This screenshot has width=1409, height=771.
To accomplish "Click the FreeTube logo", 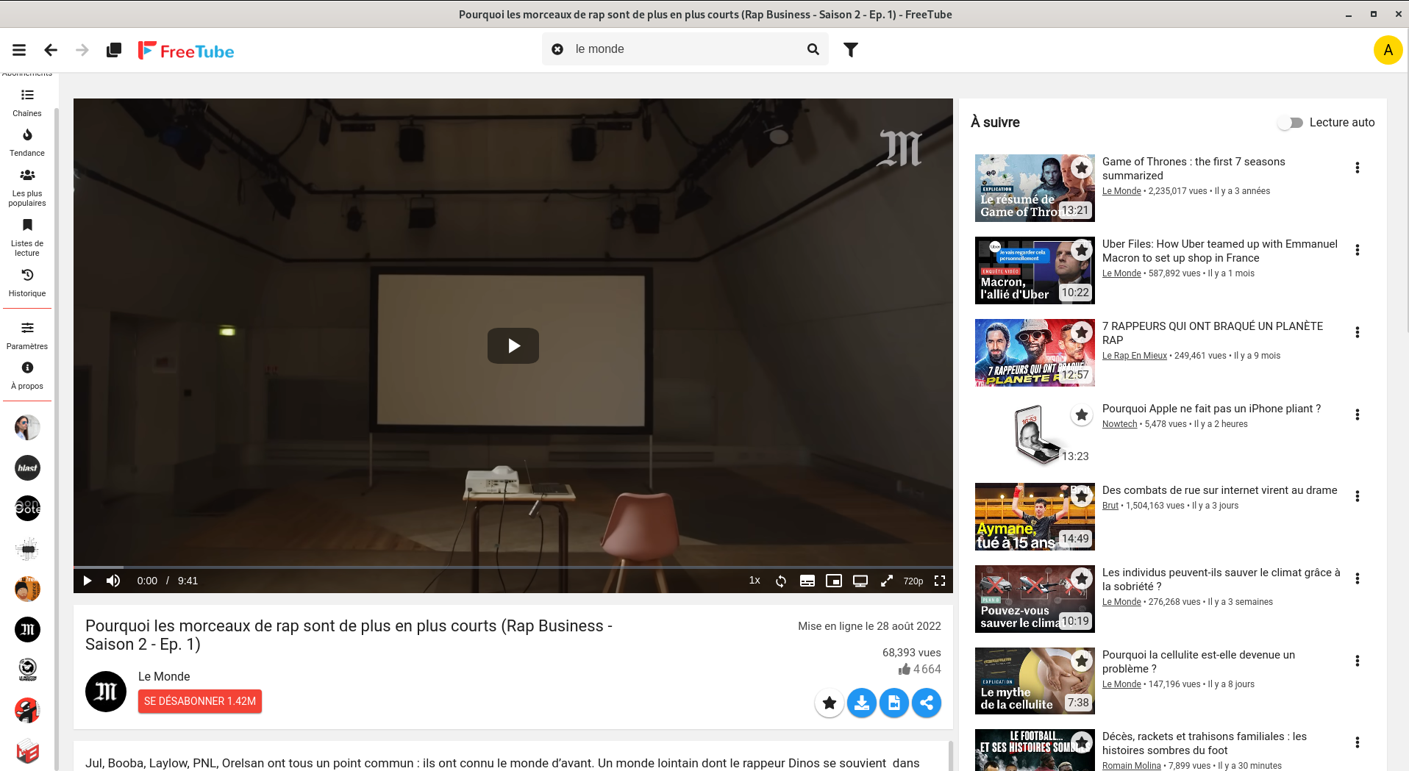I will (186, 50).
